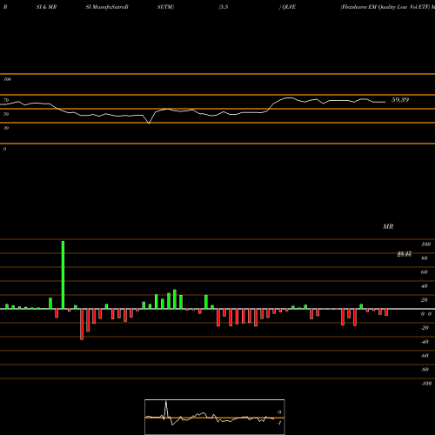The height and width of the screenshot is (435, 435).
Task: Click the -80 label on the MR right axis
Action: [425, 370]
